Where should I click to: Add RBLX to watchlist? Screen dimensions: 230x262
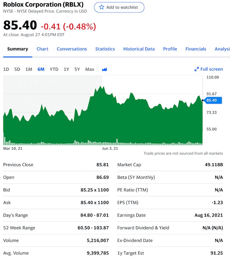[119, 7]
